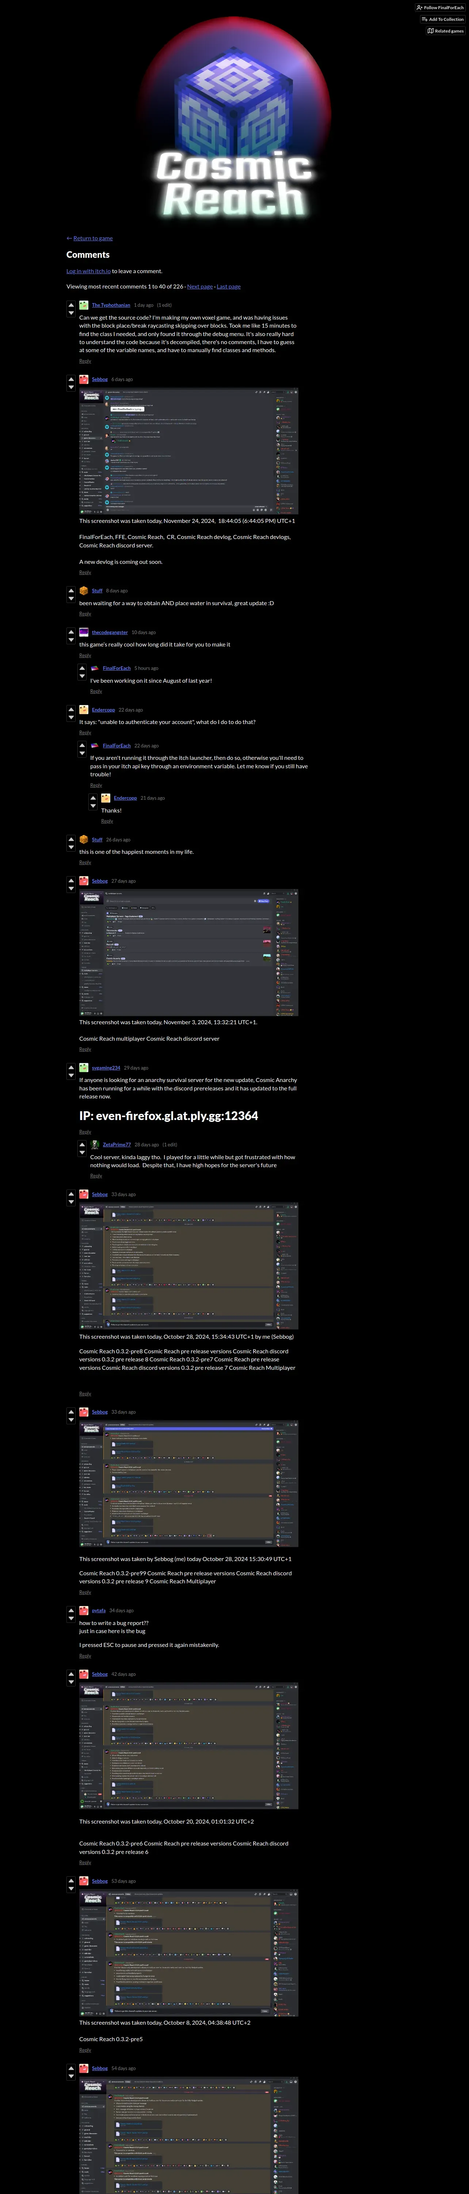Image resolution: width=469 pixels, height=2194 pixels.
Task: Downvote thecodegangster's comment
Action: [x=70, y=641]
